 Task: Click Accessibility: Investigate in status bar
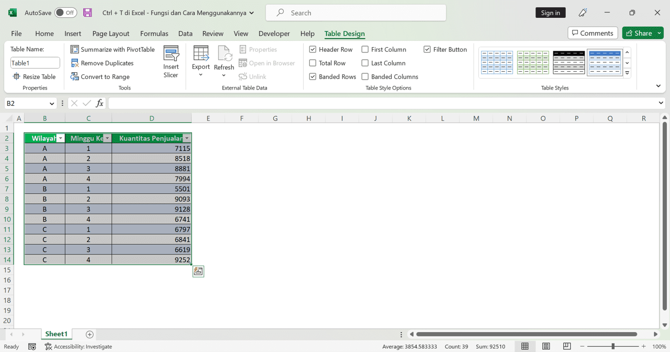[79, 346]
